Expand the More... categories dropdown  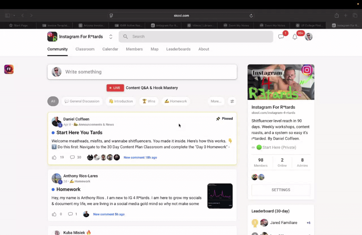216,101
